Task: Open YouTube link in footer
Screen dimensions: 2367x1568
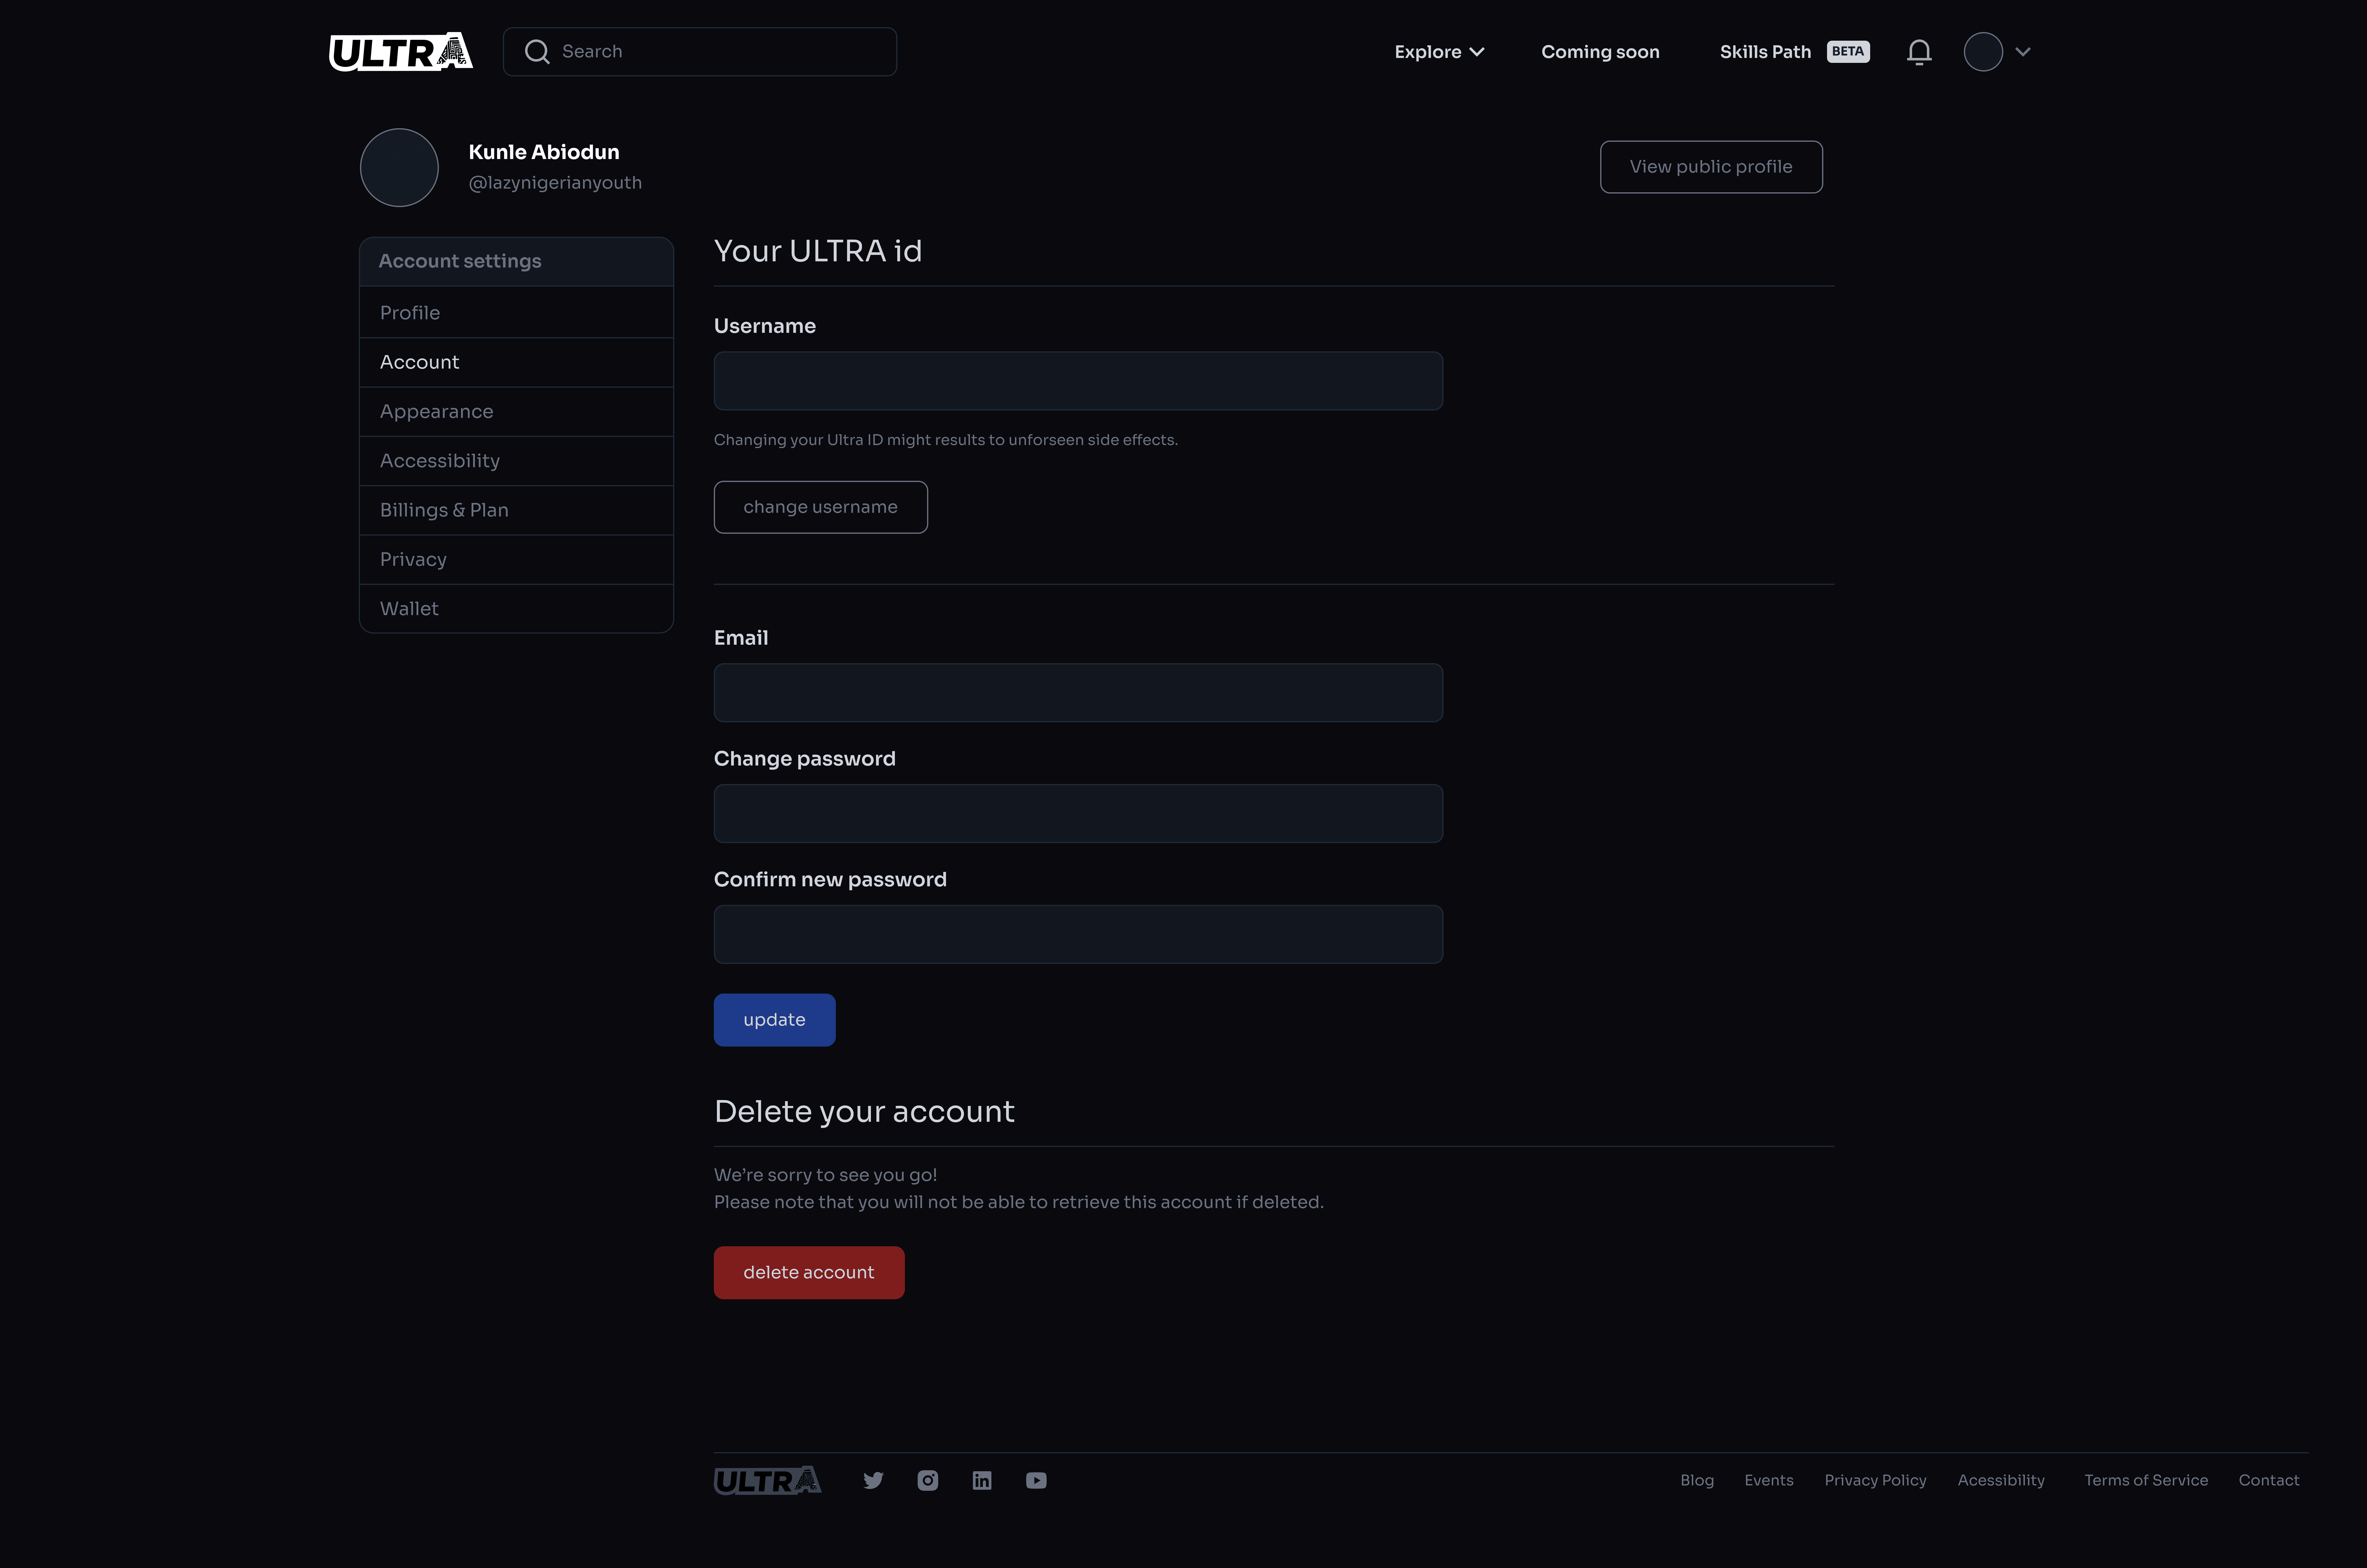Action: pyautogui.click(x=1036, y=1480)
